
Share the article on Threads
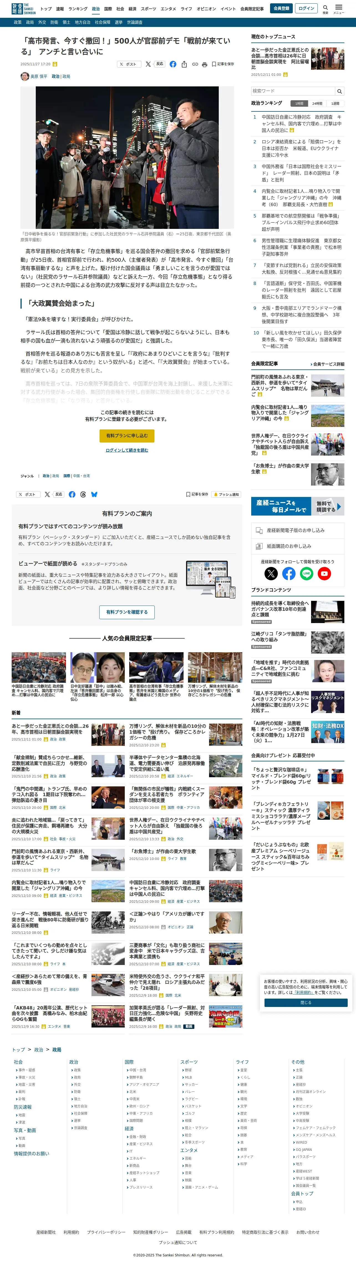click(x=83, y=494)
